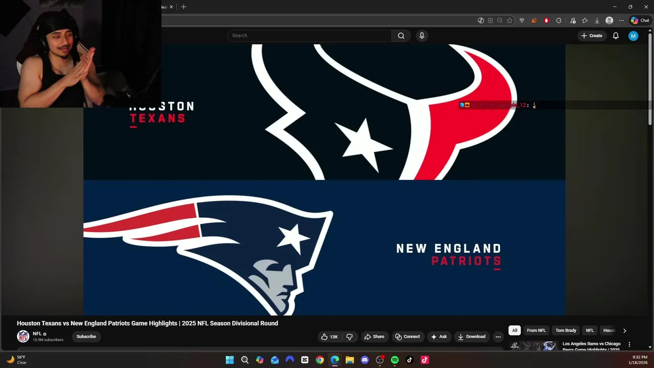
Task: Click the orange extension icon in toolbar
Action: tap(534, 20)
